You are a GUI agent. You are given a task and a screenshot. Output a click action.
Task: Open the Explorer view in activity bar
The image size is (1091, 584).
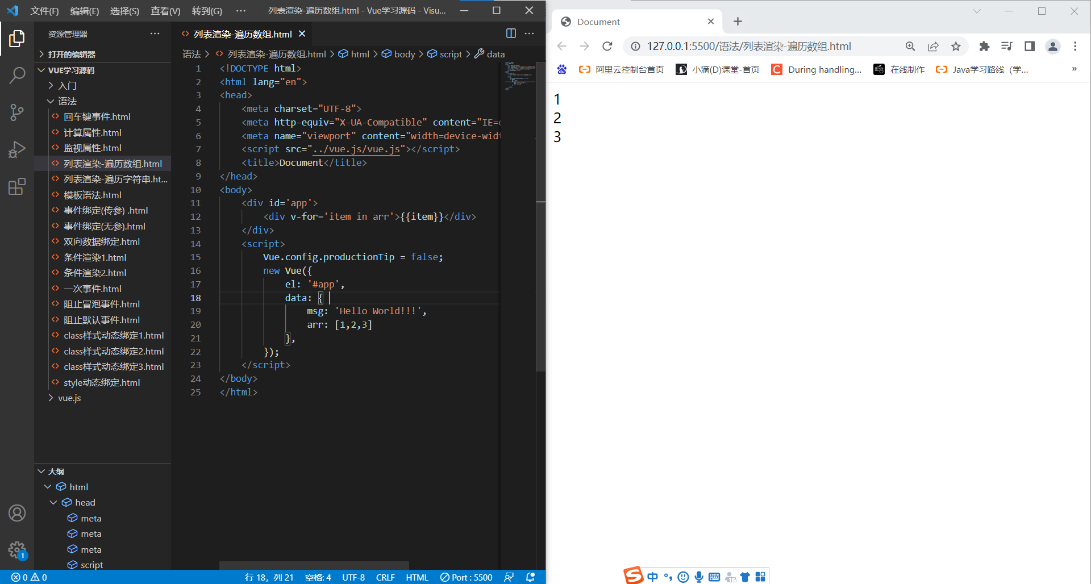point(17,39)
